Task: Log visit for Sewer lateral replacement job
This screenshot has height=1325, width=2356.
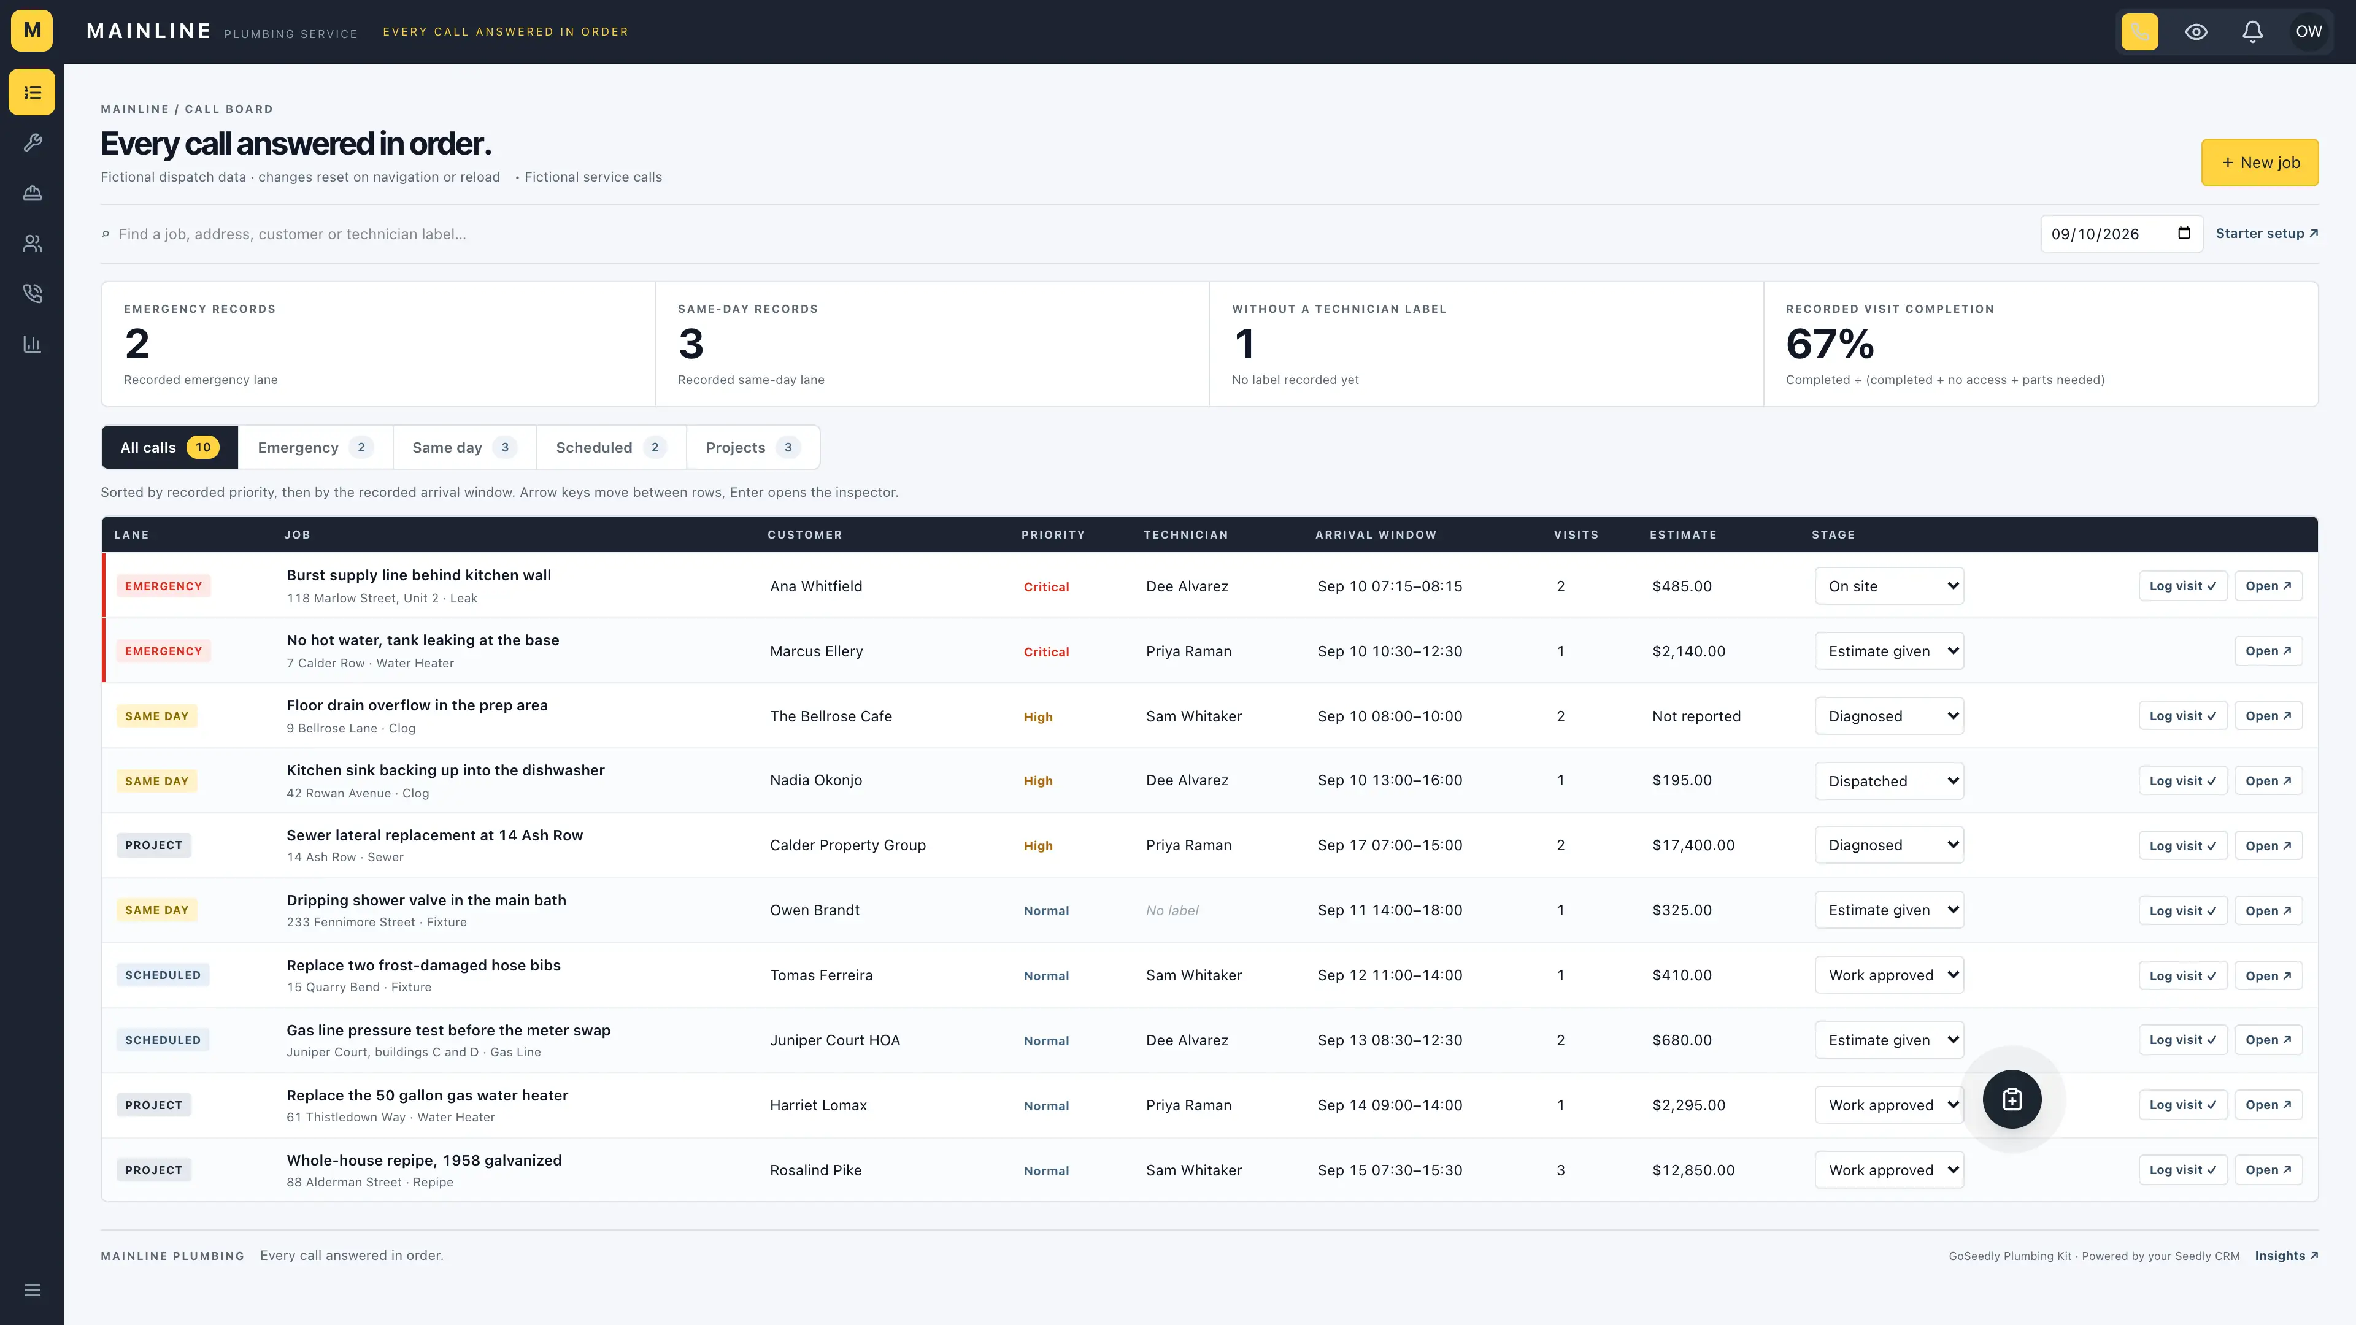Action: pyautogui.click(x=2182, y=846)
